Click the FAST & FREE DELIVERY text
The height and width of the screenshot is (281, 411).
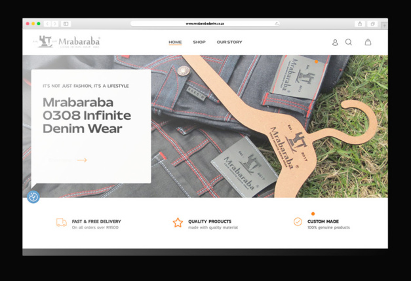click(x=96, y=221)
